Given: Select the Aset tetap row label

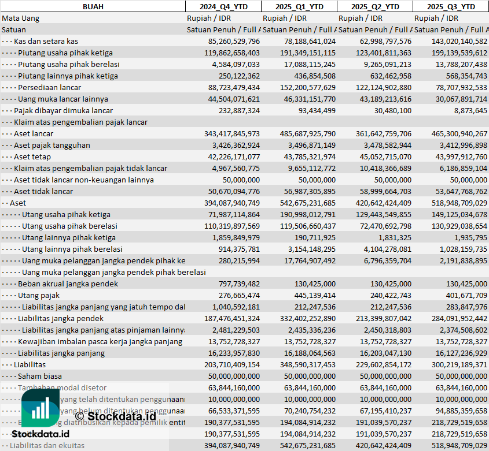Looking at the screenshot, I should 32,156.
